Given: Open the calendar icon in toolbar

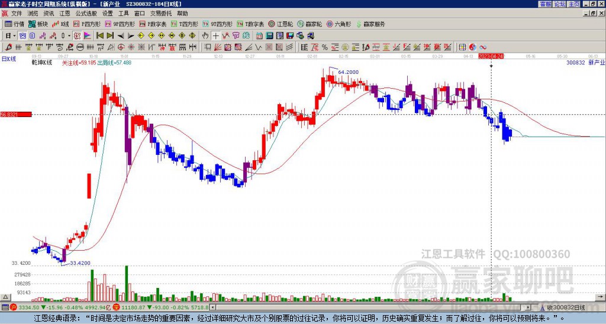Looking at the screenshot, I should pyautogui.click(x=259, y=36).
